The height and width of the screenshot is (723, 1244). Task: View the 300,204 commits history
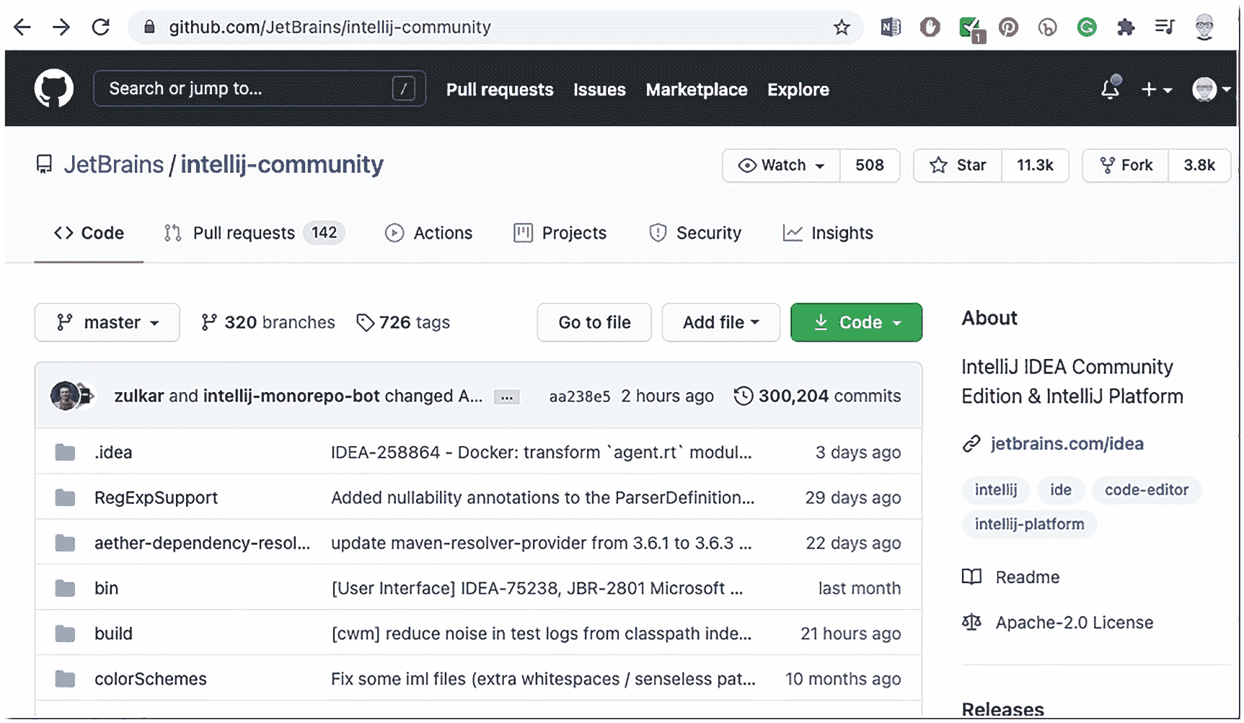coord(817,396)
